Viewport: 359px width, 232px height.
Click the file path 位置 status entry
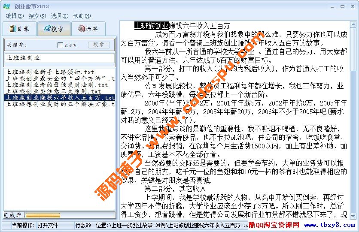[172, 226]
